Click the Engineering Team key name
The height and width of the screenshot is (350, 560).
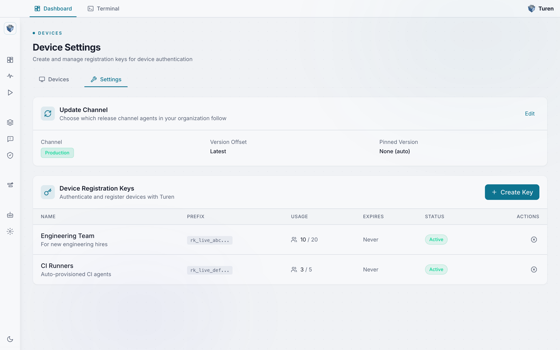68,236
